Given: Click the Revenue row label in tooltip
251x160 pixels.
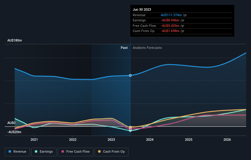Looking at the screenshot, I should click(x=139, y=15).
